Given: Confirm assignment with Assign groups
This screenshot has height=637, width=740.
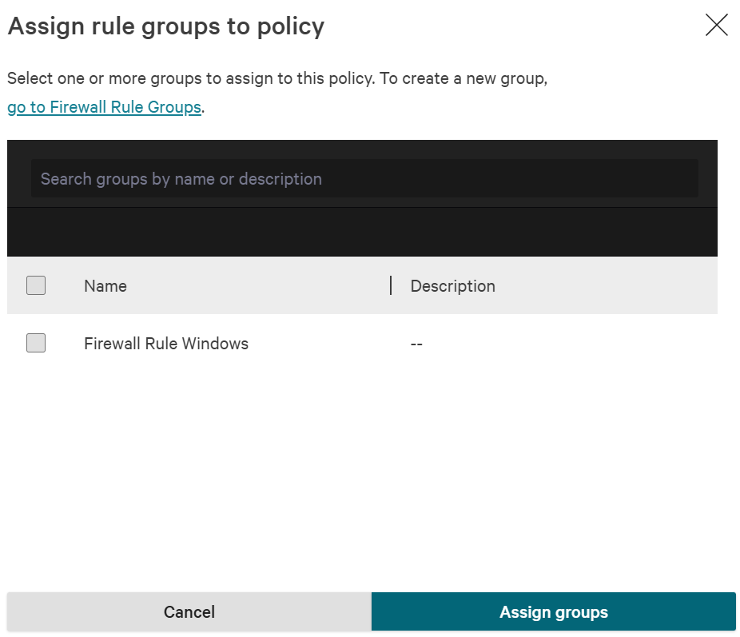Looking at the screenshot, I should pos(553,611).
